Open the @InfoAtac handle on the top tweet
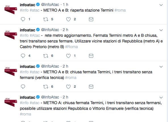168x122 pixels. pos(50,5)
